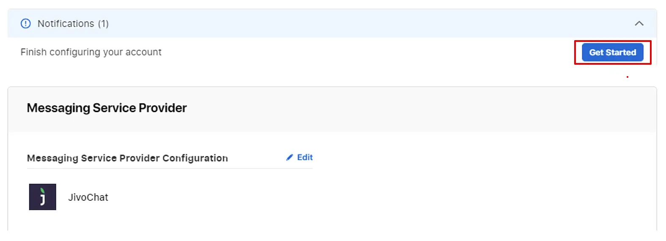Click the green leaf on JivoChat logo

coord(42,191)
